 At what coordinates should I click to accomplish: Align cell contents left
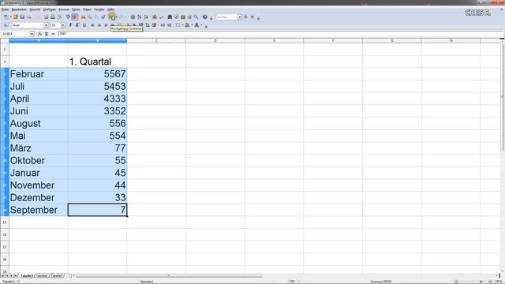[x=92, y=25]
